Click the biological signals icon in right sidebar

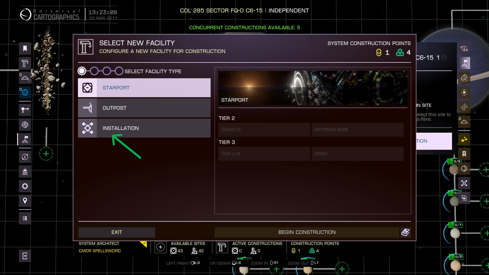pyautogui.click(x=464, y=107)
